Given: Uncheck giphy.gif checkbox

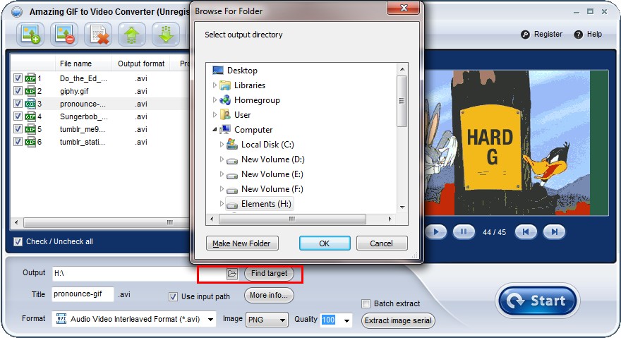Looking at the screenshot, I should (x=18, y=91).
